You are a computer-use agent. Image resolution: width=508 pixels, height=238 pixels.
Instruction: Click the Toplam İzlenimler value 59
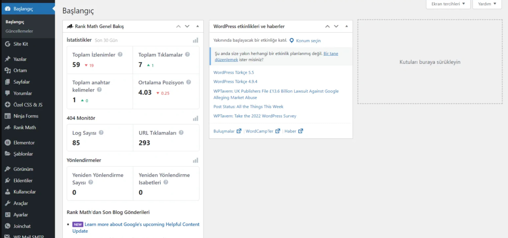[x=76, y=65]
